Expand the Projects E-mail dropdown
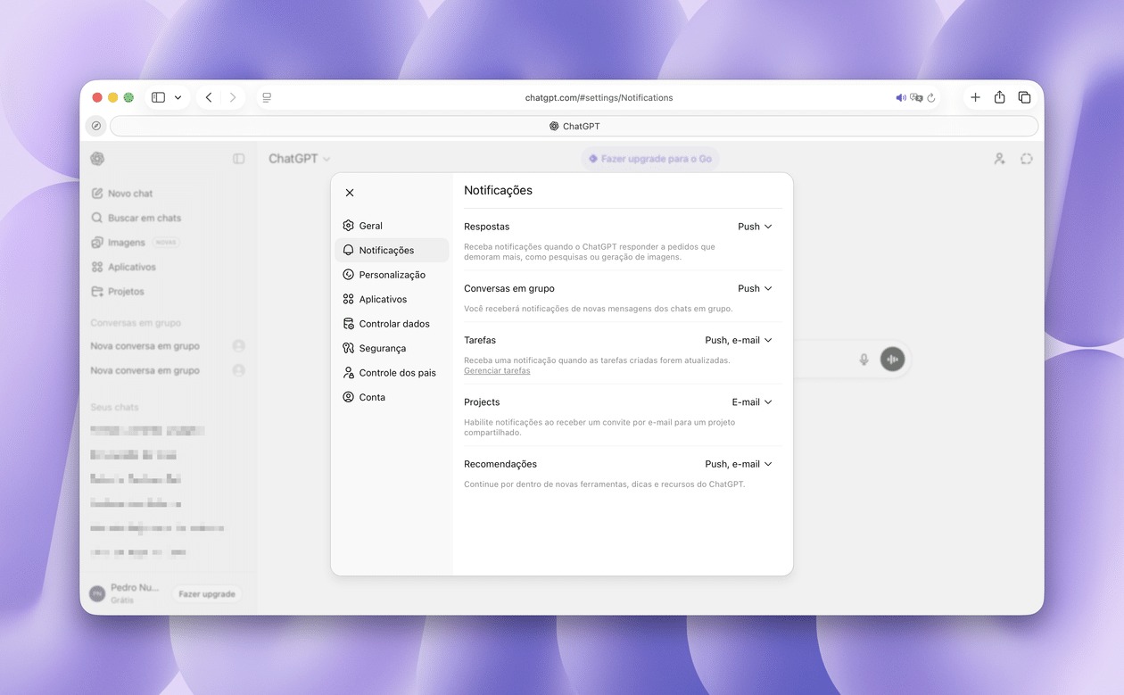This screenshot has width=1124, height=695. click(x=752, y=402)
